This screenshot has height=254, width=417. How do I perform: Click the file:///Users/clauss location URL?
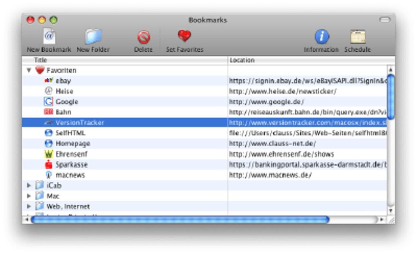308,133
